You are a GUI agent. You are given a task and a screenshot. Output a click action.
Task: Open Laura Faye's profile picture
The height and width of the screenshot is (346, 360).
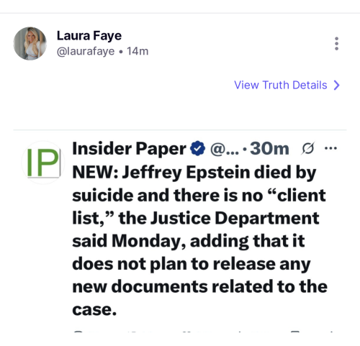tap(30, 43)
